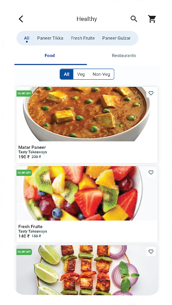This screenshot has width=172, height=305.
Task: Select the Paneer Tikka category chip
Action: (x=50, y=38)
